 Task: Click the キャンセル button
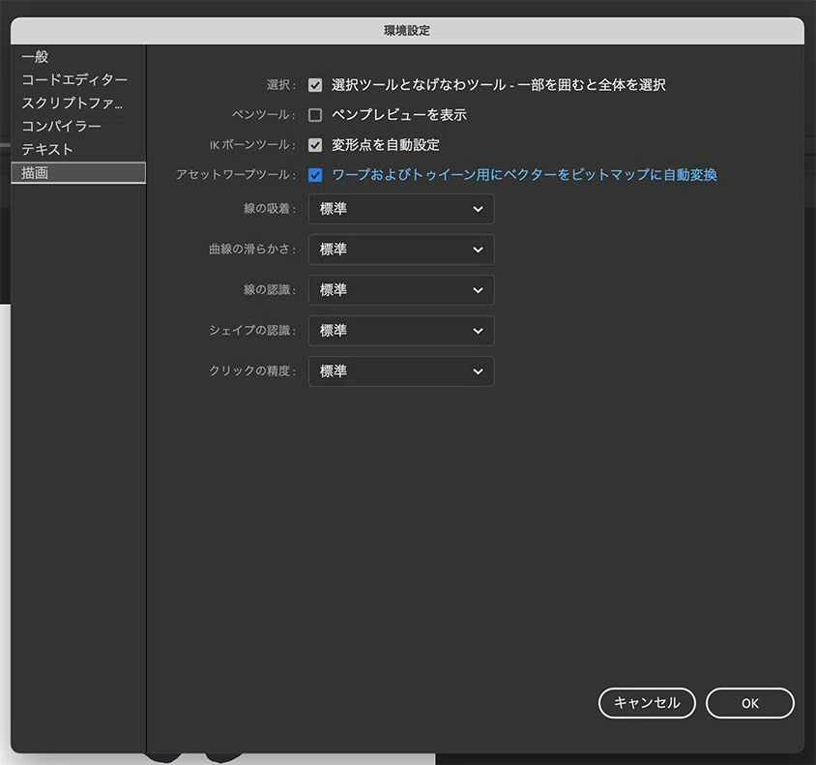(x=647, y=703)
